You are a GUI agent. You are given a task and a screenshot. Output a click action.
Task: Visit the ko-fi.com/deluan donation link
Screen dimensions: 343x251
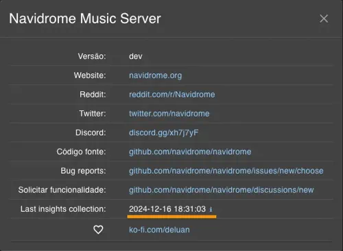click(x=159, y=230)
